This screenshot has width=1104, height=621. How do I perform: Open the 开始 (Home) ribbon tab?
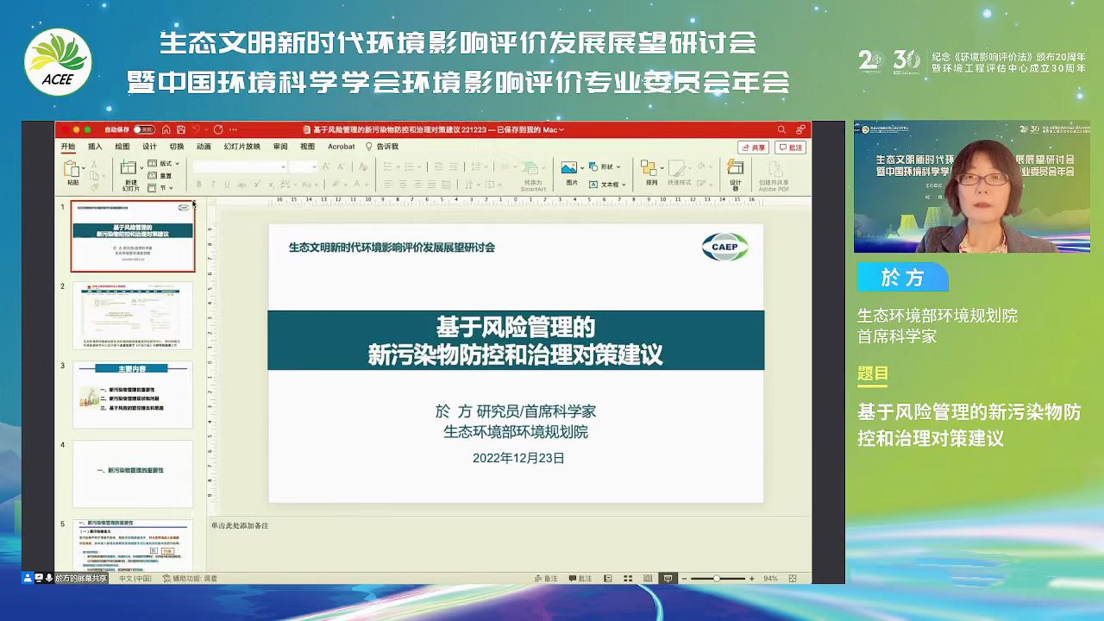[x=68, y=147]
